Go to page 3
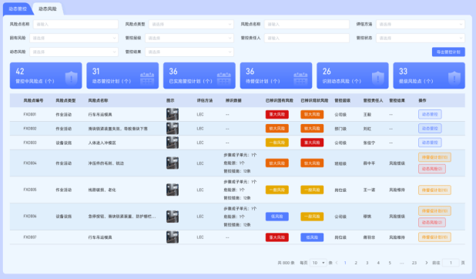Screen dimensions: 476x279 367,263
